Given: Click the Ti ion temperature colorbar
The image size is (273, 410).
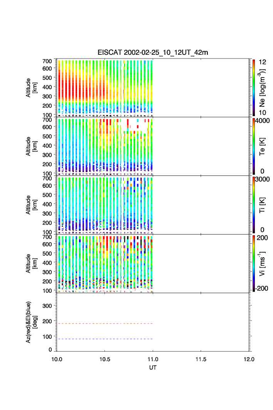Looking at the screenshot, I should pyautogui.click(x=254, y=205).
